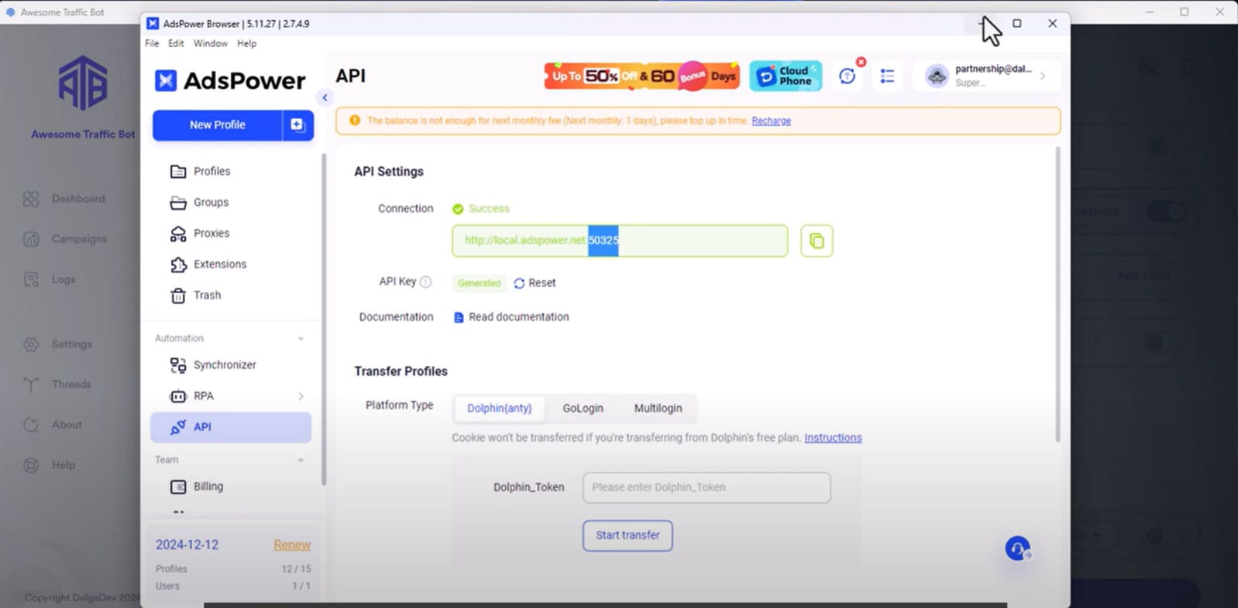The image size is (1238, 608).
Task: Open the Dolphin Instructions link
Action: pos(833,438)
